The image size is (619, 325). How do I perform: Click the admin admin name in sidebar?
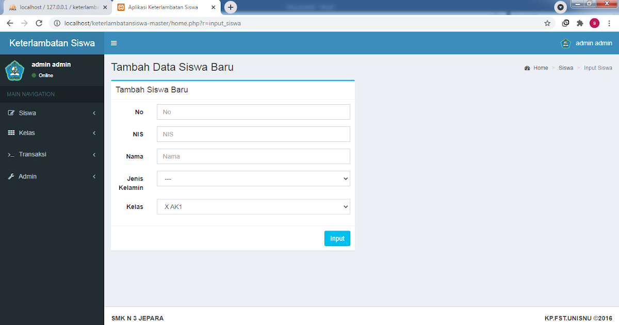click(x=51, y=64)
